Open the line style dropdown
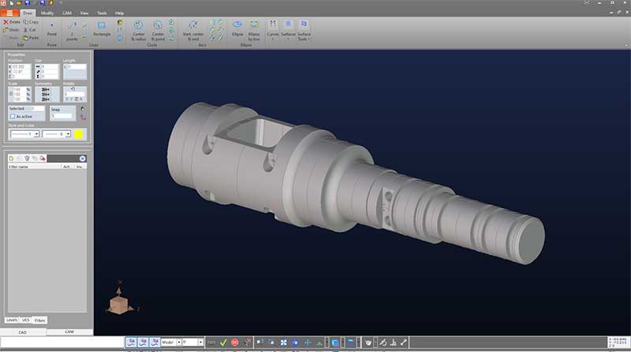631x352 pixels. click(24, 134)
